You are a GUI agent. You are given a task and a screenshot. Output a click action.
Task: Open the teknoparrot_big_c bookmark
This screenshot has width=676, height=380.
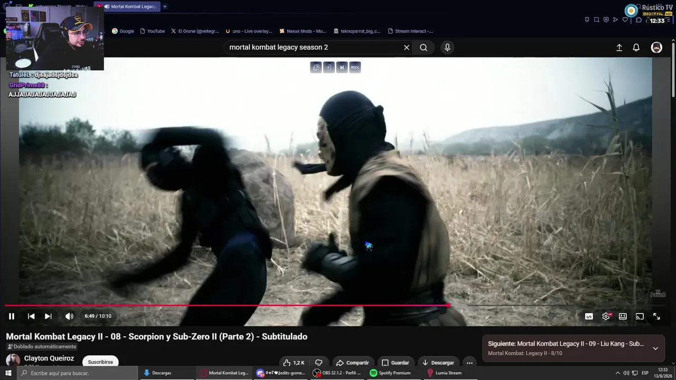357,31
